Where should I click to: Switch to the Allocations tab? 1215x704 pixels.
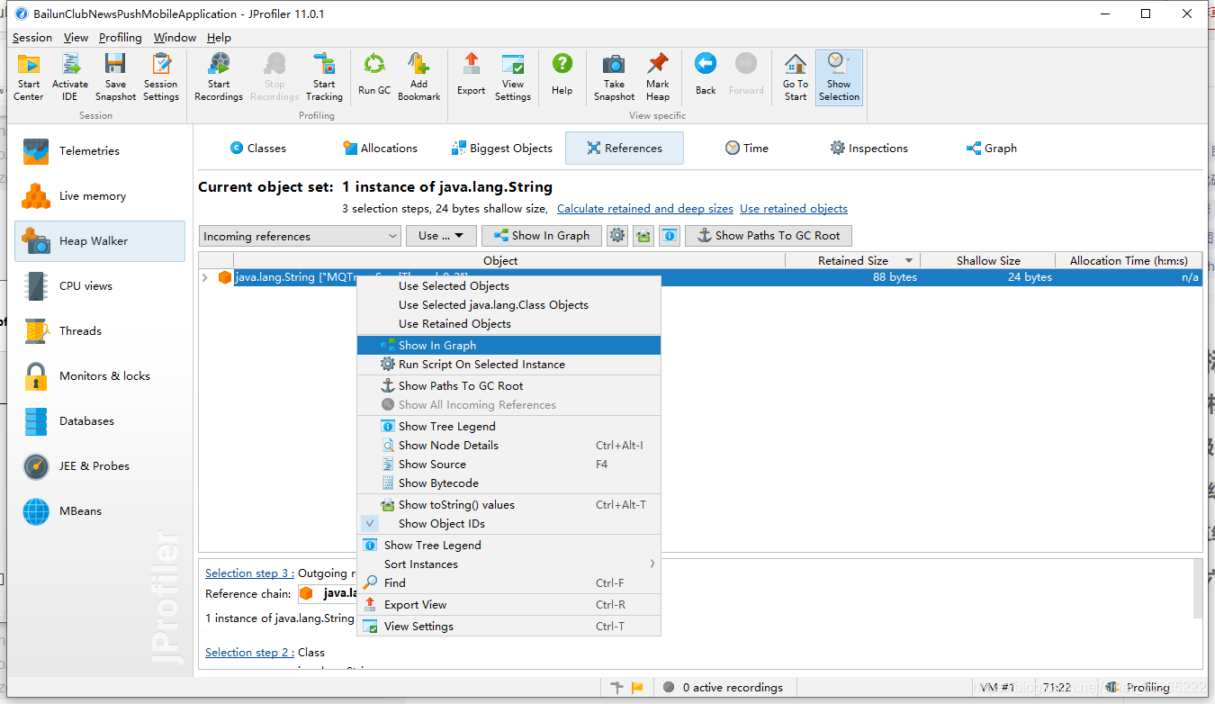click(380, 149)
